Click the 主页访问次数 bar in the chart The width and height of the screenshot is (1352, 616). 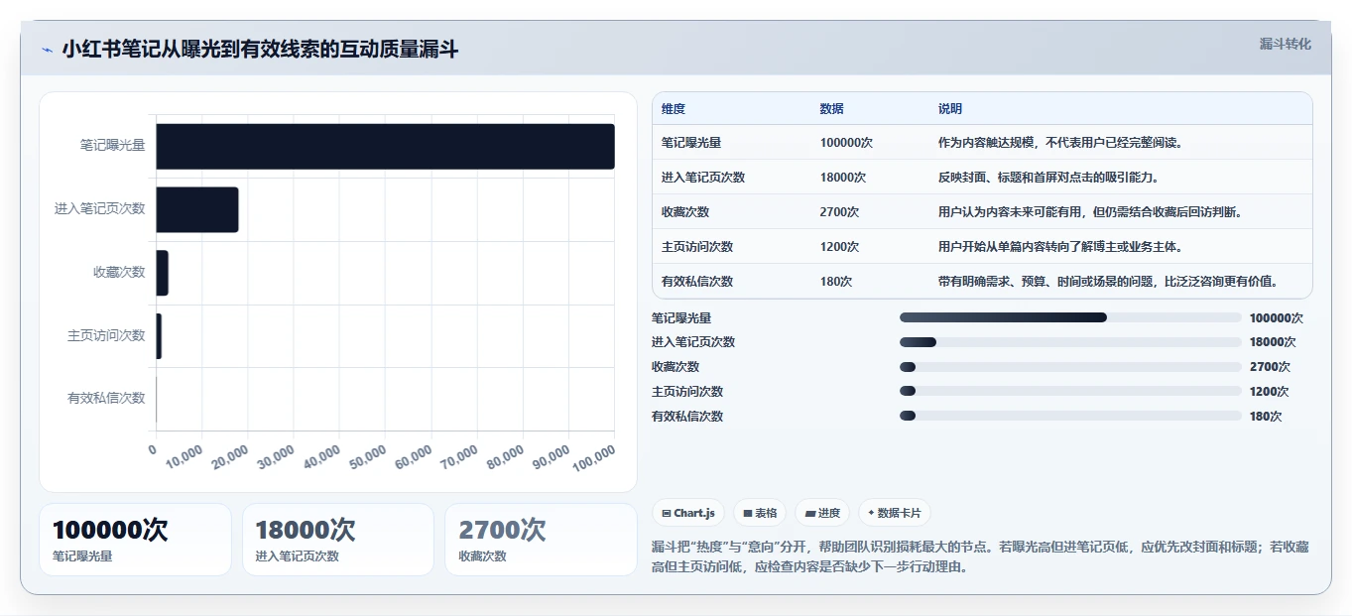[159, 336]
